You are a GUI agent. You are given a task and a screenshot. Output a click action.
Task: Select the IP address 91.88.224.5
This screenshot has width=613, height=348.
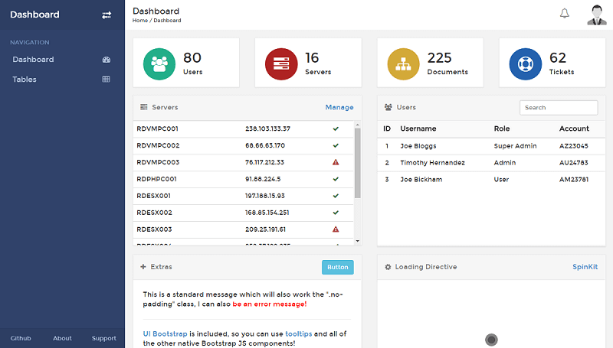(263, 179)
